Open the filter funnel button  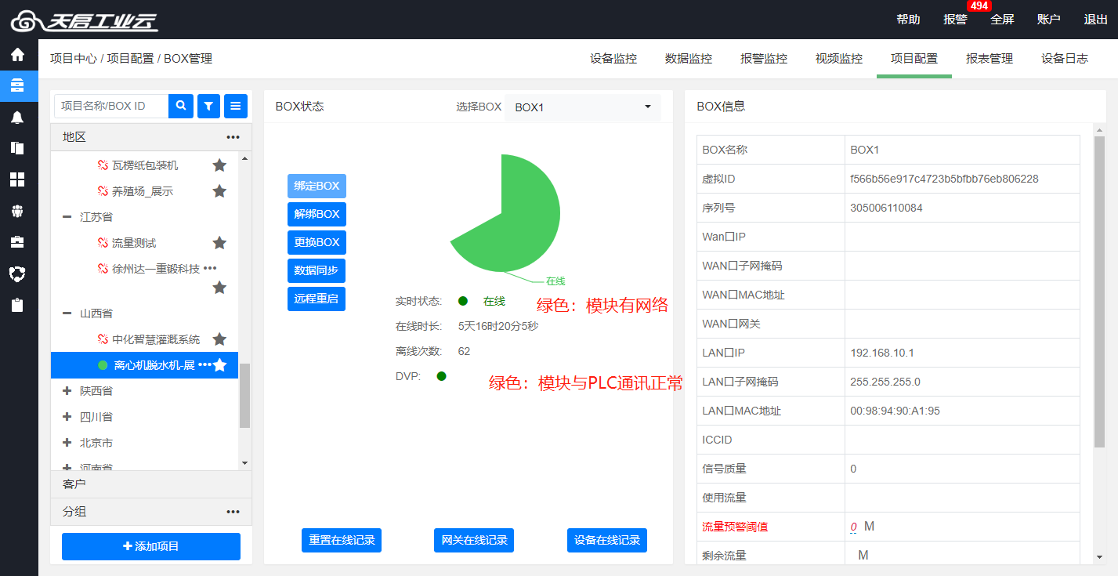tap(208, 106)
